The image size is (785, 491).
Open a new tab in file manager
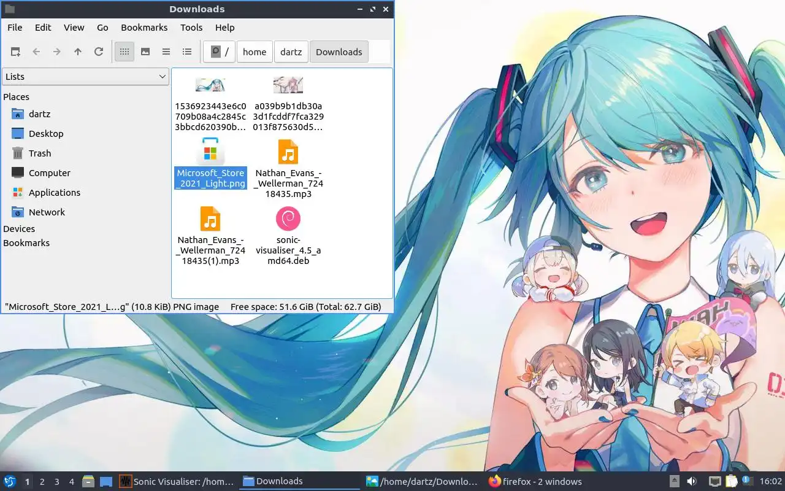15,52
